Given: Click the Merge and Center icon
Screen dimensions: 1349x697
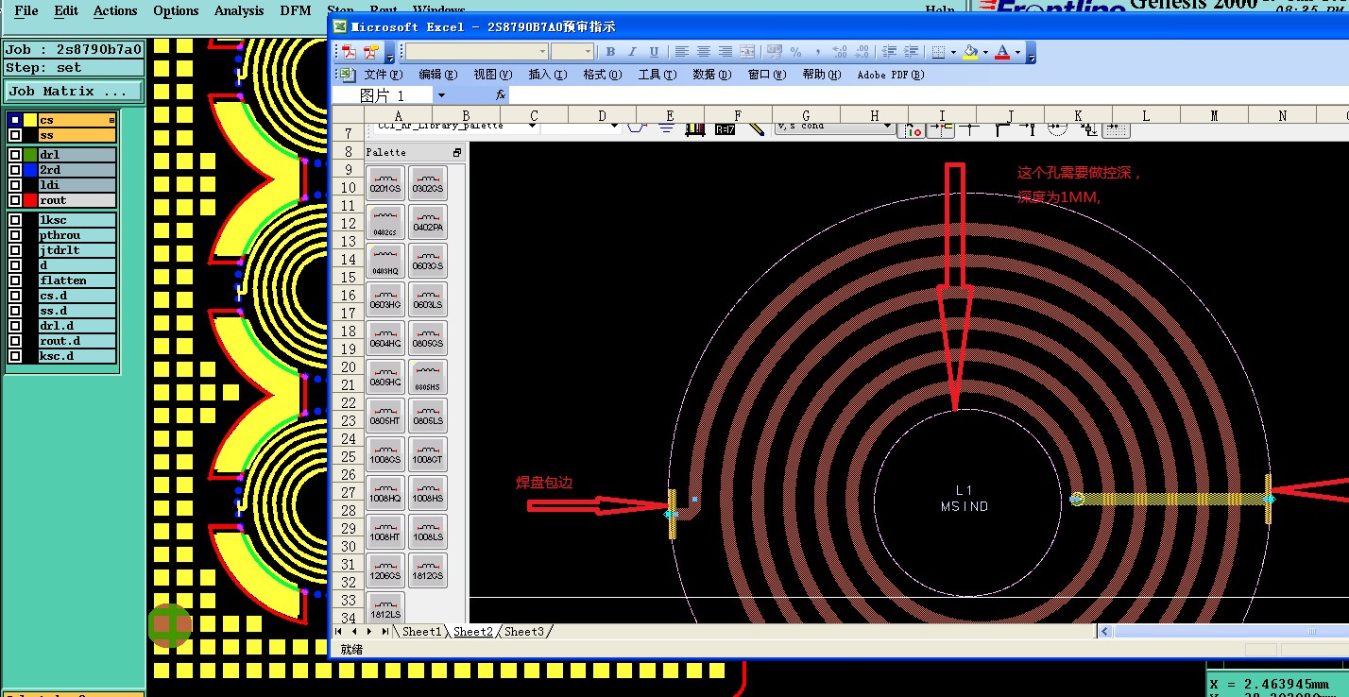Looking at the screenshot, I should pos(747,52).
